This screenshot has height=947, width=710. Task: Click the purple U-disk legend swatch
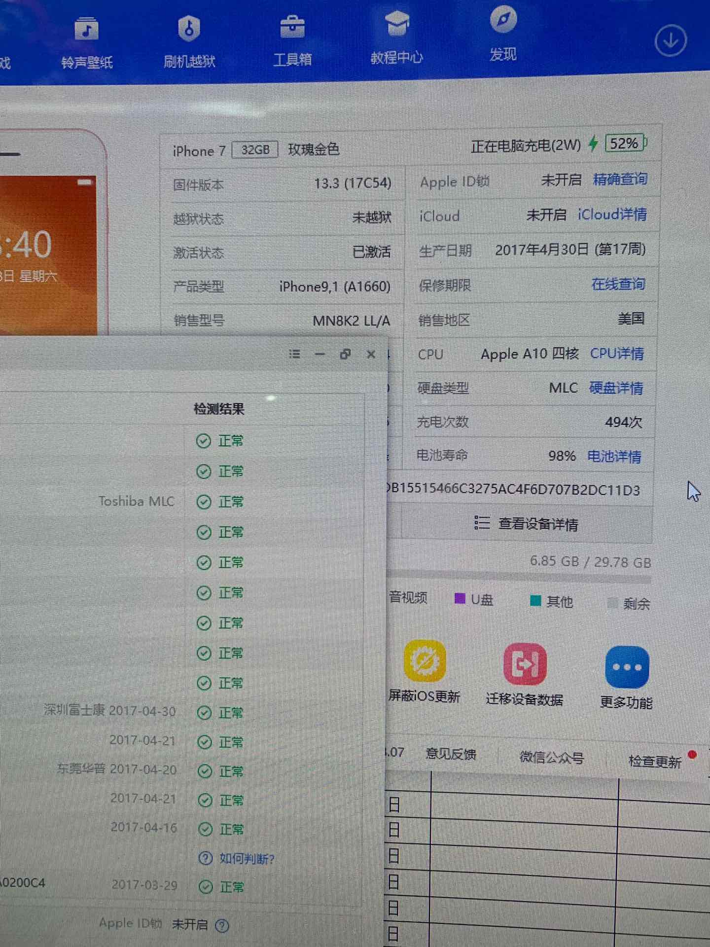click(460, 599)
